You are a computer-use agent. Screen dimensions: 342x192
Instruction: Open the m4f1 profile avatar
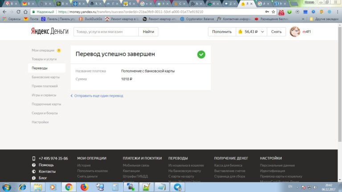point(295,32)
